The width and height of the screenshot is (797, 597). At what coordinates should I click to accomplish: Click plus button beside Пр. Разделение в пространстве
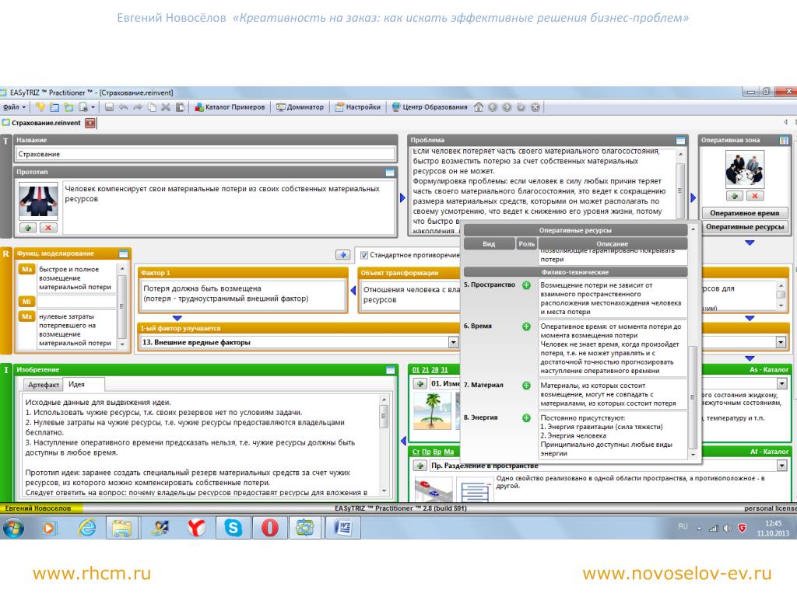pos(420,466)
